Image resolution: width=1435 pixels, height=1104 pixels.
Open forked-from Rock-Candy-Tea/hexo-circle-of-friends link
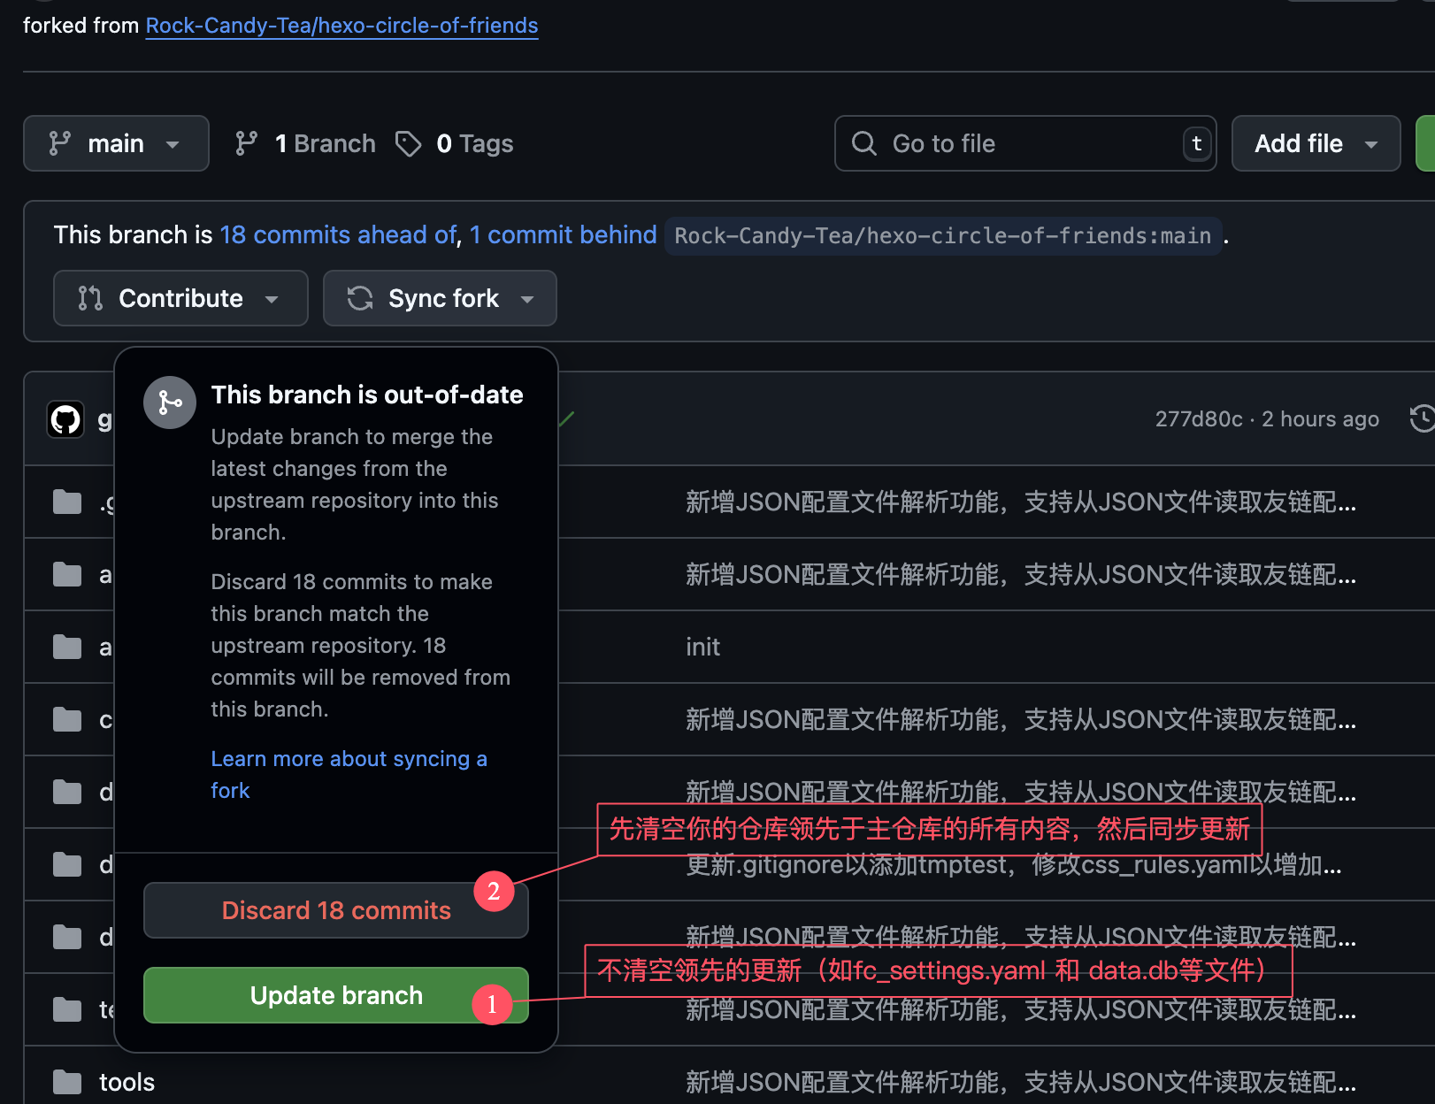(x=341, y=26)
